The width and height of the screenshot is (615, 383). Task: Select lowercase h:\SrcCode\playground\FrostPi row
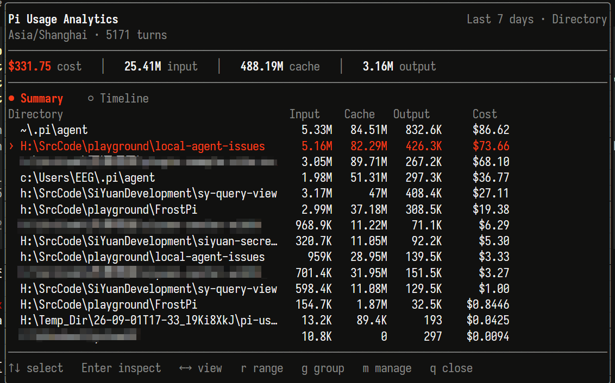point(259,209)
